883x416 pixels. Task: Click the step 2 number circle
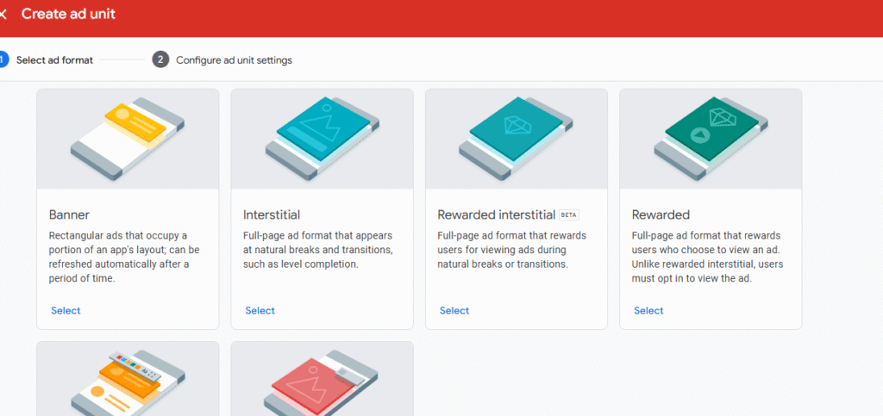(x=160, y=59)
